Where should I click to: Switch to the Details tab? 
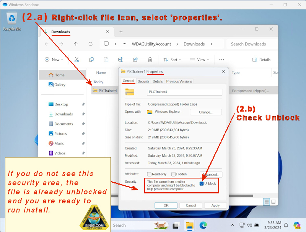point(158,81)
